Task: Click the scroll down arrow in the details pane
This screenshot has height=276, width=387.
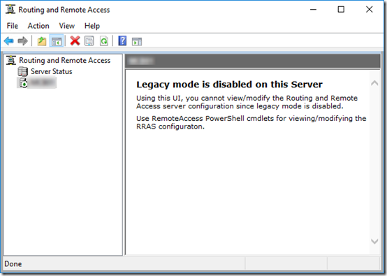Action: pos(374,241)
